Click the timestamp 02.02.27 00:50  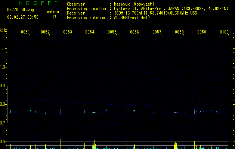[x=23, y=17]
